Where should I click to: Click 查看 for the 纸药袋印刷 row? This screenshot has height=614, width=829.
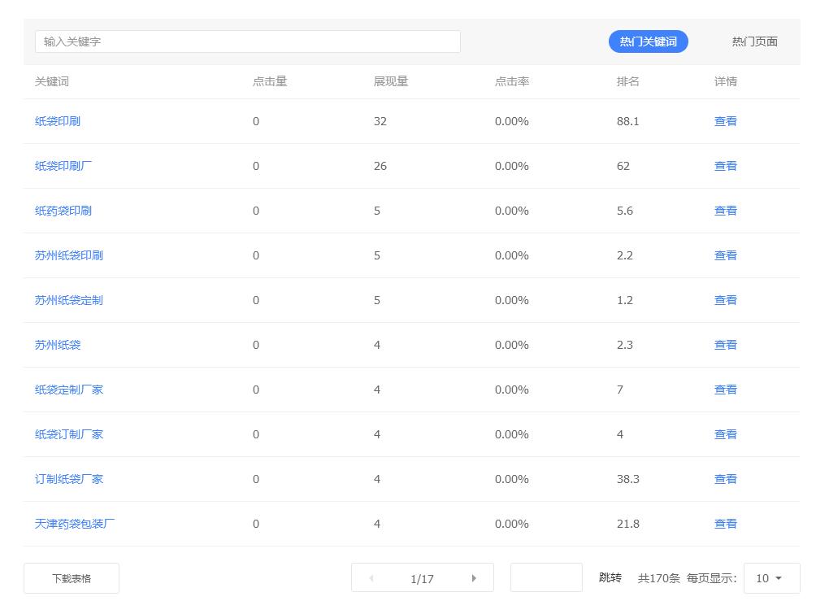[x=725, y=211]
